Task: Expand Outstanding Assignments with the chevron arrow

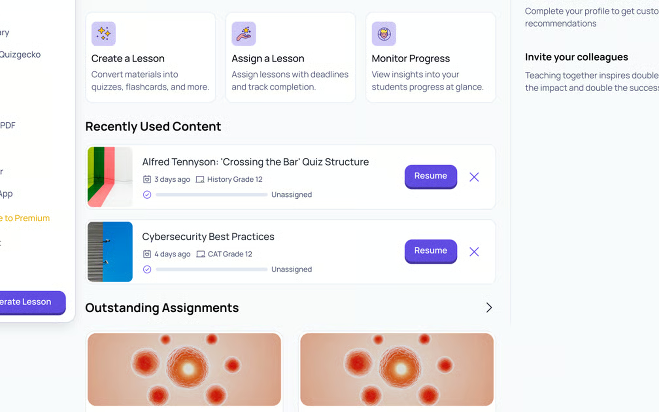Action: tap(489, 308)
